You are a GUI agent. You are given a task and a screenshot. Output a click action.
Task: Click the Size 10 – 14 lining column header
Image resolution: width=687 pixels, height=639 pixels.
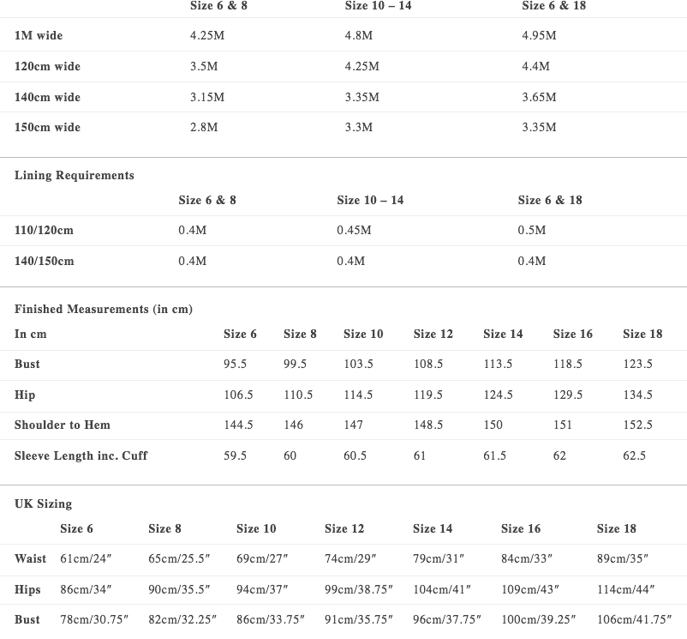click(370, 200)
